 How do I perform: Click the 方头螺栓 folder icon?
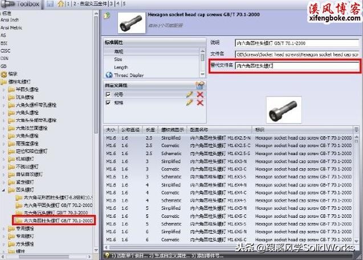pyautogui.click(x=11, y=244)
